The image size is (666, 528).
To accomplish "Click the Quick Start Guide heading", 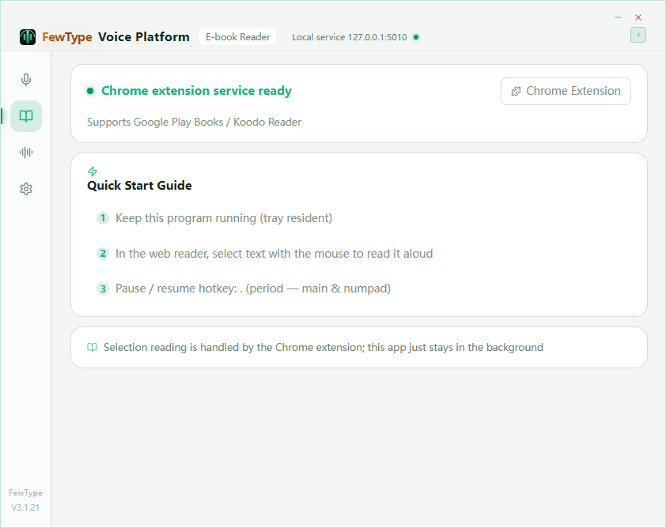I will [139, 186].
